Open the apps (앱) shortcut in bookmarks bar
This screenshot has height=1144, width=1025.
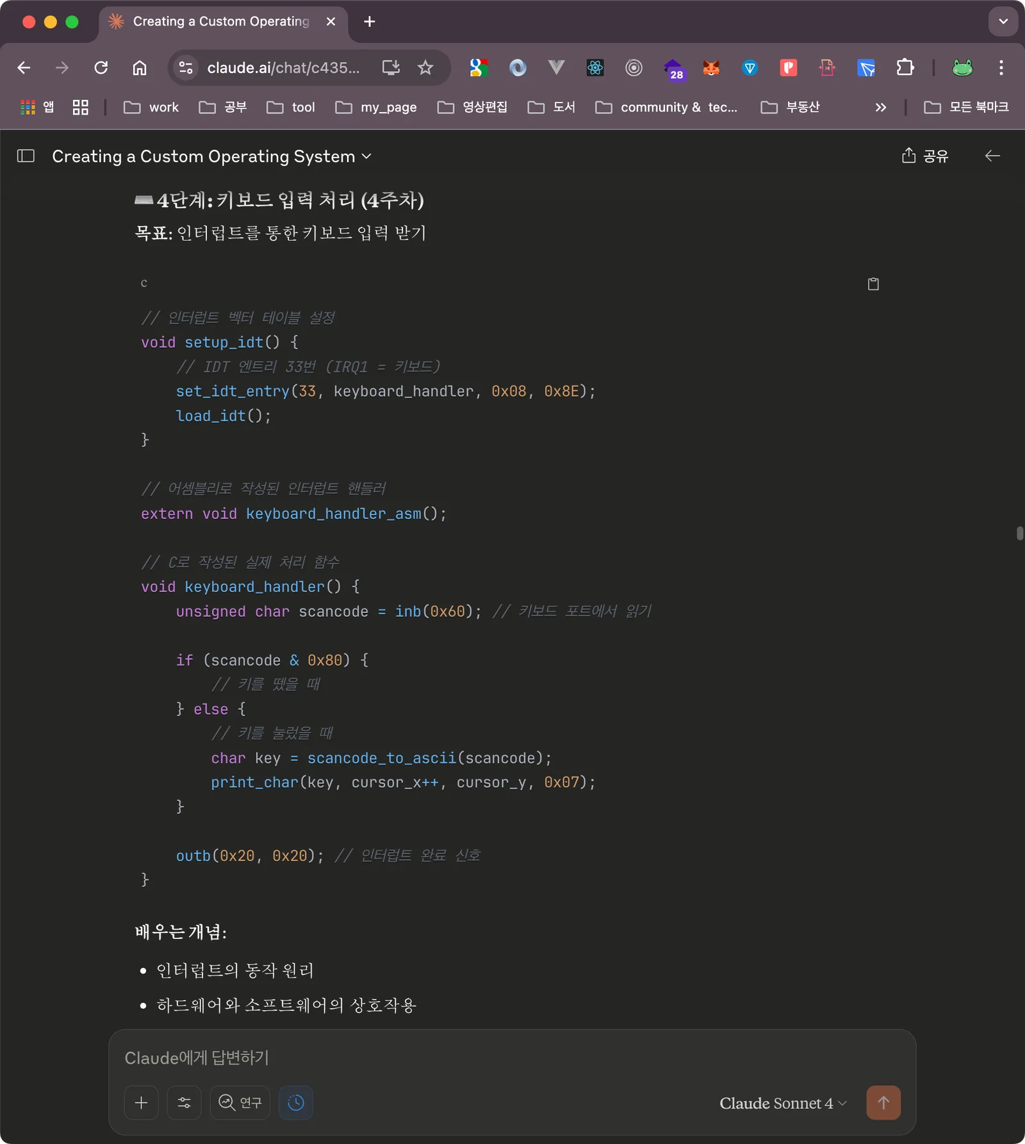(37, 107)
